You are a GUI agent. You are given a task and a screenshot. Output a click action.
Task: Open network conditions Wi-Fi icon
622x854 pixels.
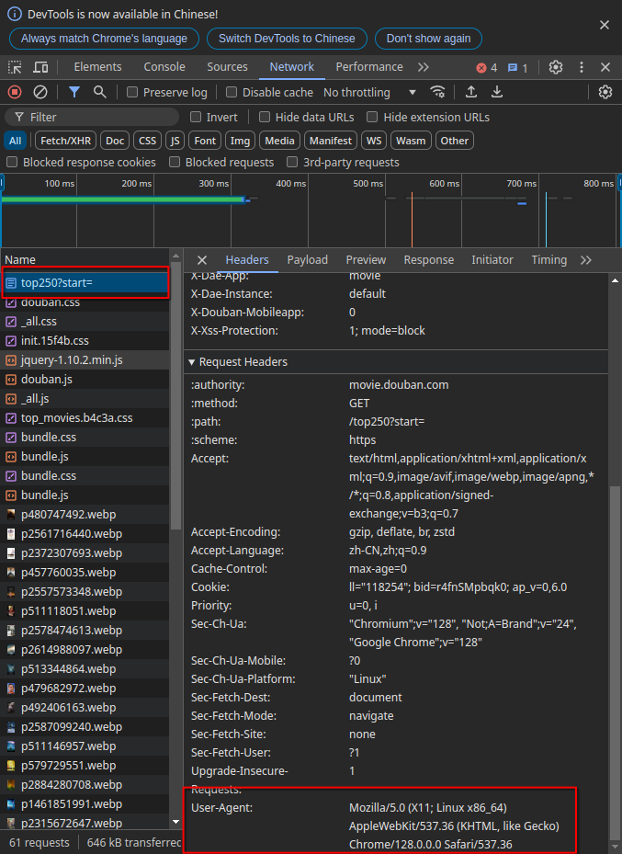[438, 92]
